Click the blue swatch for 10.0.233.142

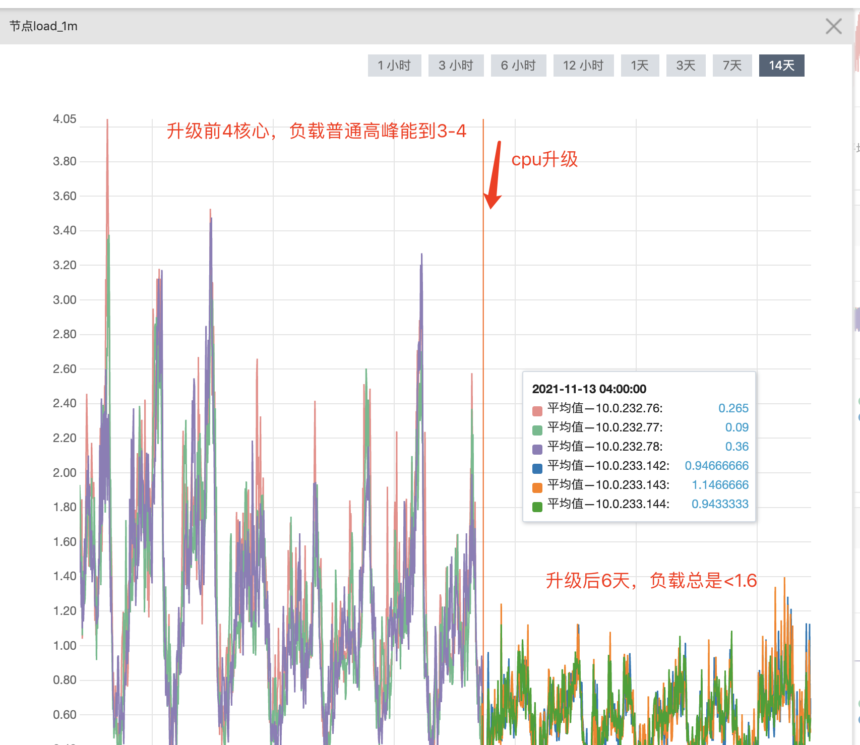pyautogui.click(x=537, y=468)
